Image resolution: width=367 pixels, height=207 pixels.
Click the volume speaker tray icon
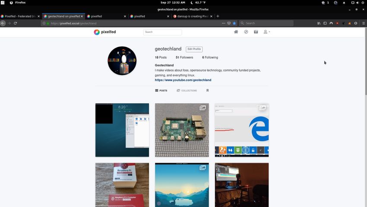[358, 3]
